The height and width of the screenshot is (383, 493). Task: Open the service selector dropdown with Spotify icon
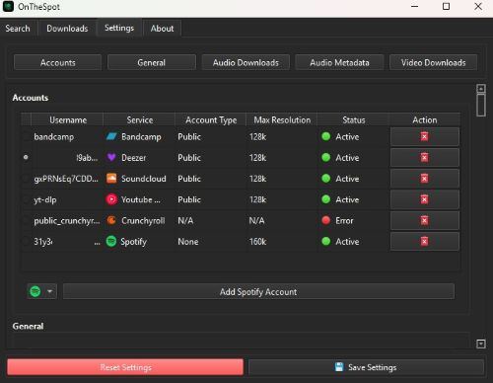point(42,291)
